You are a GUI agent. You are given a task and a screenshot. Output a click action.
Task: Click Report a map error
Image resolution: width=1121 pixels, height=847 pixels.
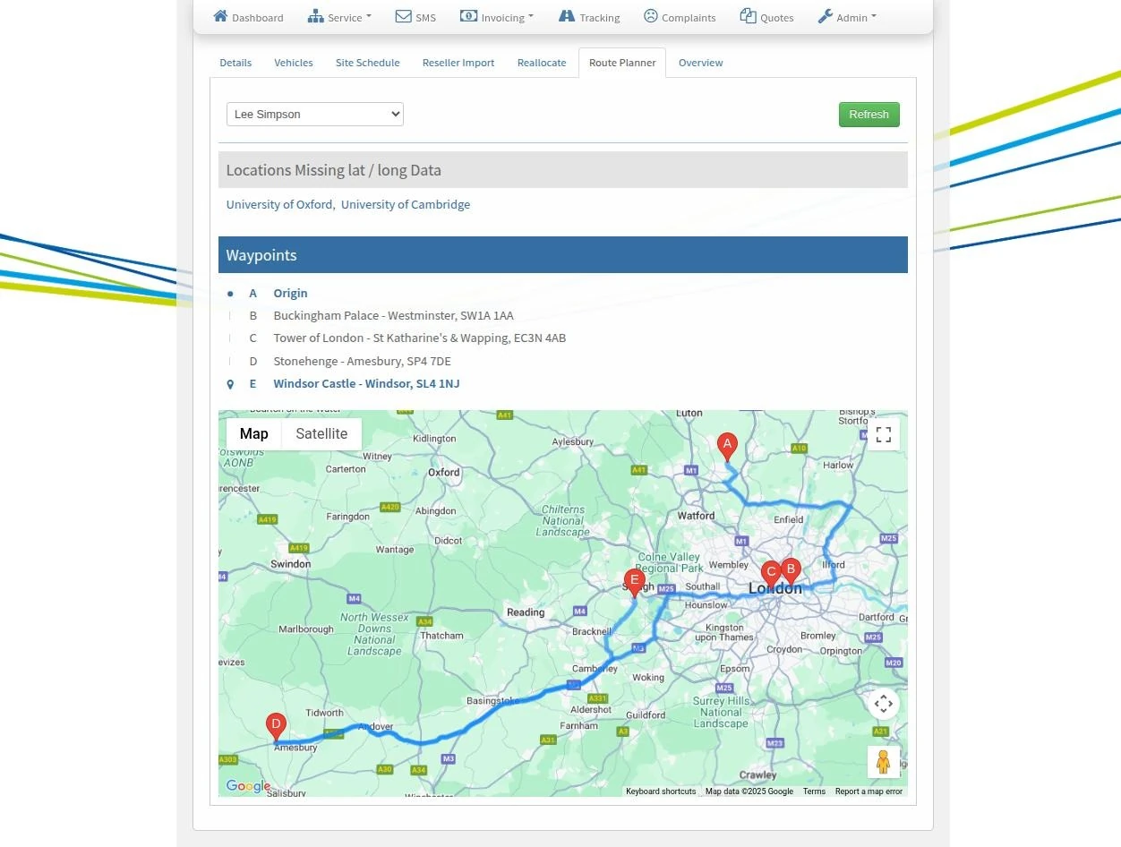click(x=869, y=791)
